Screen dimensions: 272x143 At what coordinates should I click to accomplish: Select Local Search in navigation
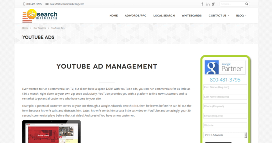coord(164,16)
